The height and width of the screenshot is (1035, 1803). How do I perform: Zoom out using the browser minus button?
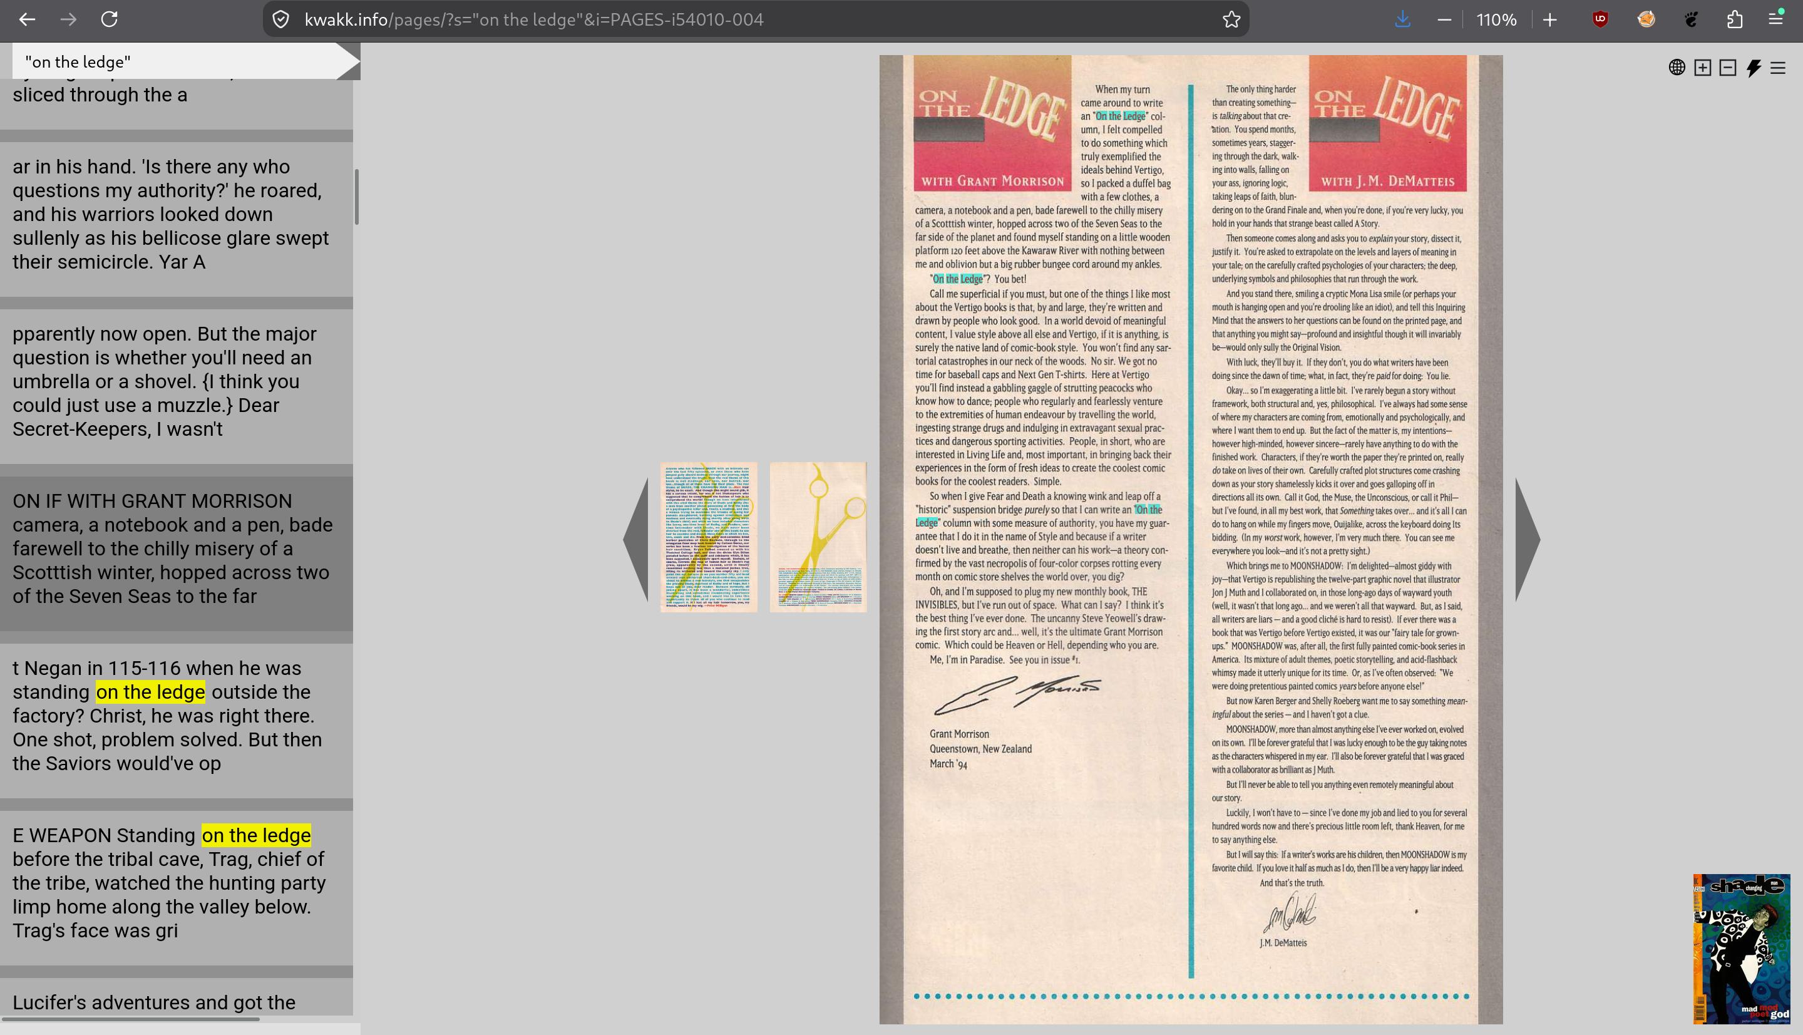click(x=1444, y=19)
